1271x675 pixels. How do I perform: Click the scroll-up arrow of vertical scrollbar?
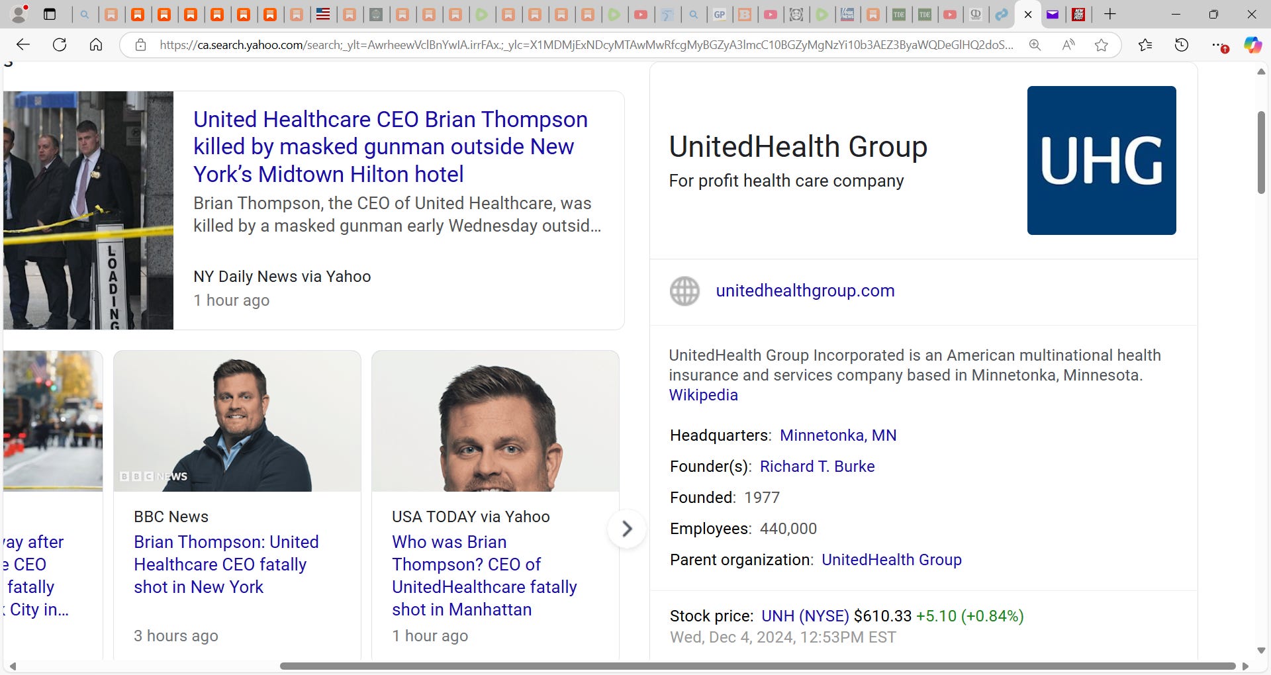click(x=1261, y=71)
